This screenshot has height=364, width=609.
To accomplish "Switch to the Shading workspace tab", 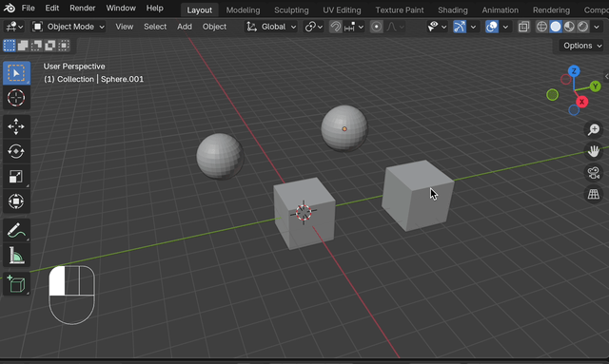I will [x=453, y=10].
